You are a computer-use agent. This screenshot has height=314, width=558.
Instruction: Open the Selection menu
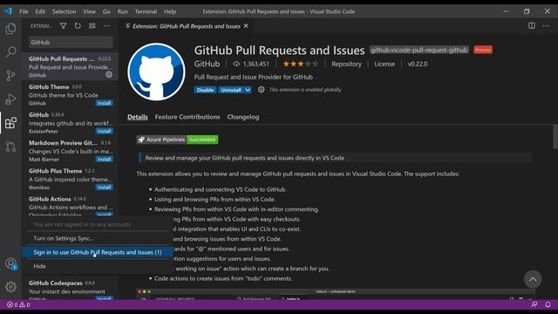coord(64,11)
